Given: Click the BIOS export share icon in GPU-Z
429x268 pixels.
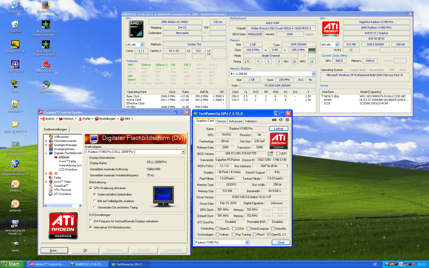Looking at the screenshot, I should click(270, 153).
